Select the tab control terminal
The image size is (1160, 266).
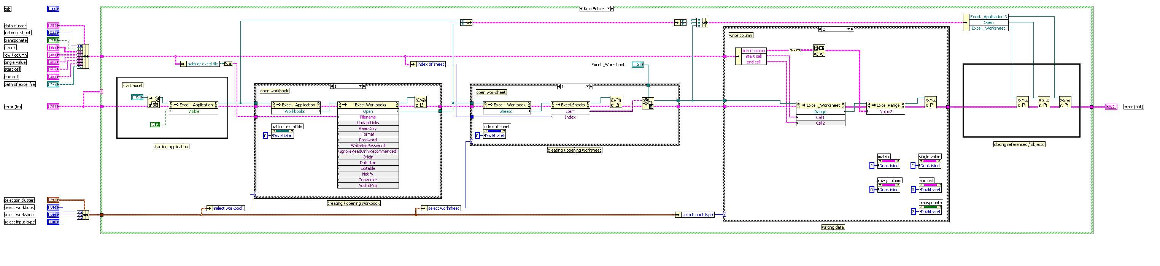pyautogui.click(x=53, y=9)
